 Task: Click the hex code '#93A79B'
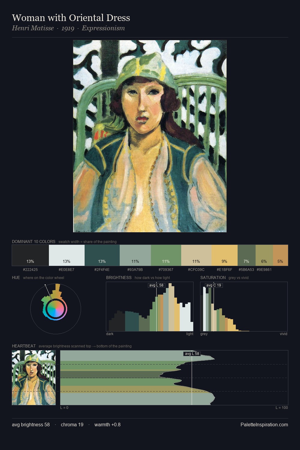(135, 269)
